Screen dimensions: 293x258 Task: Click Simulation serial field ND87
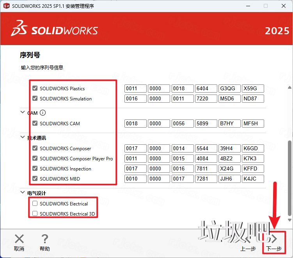coord(253,98)
